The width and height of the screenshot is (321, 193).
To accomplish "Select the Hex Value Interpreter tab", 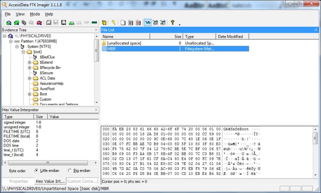I will (50, 181).
